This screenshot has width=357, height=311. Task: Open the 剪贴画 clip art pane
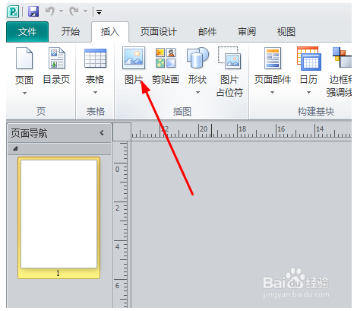click(166, 66)
